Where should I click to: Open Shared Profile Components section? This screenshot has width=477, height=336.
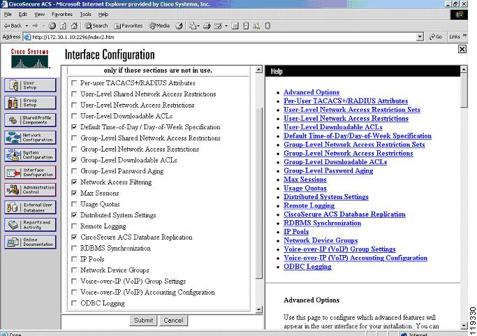pos(30,120)
